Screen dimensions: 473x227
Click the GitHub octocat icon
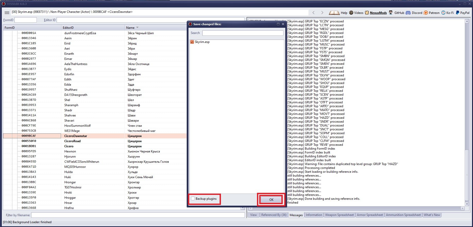coord(391,13)
